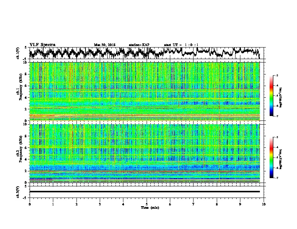Click the station=KAP label
The height and width of the screenshot is (229, 297).
coord(139,45)
